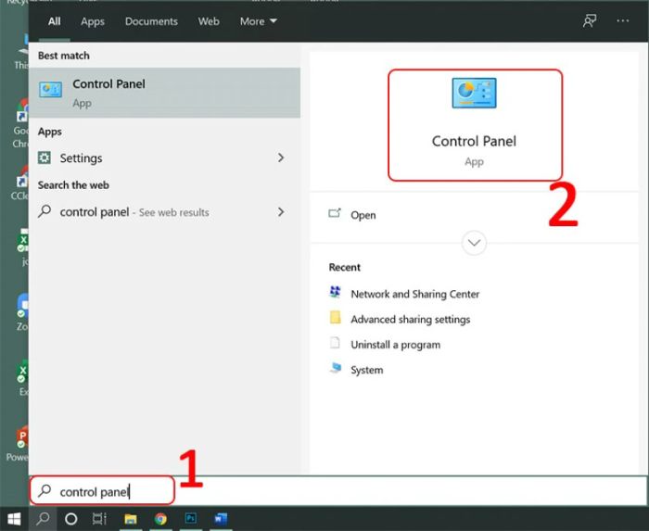Click the taskbar Search magnifier button
Screen dimensions: 649x531
click(43, 519)
